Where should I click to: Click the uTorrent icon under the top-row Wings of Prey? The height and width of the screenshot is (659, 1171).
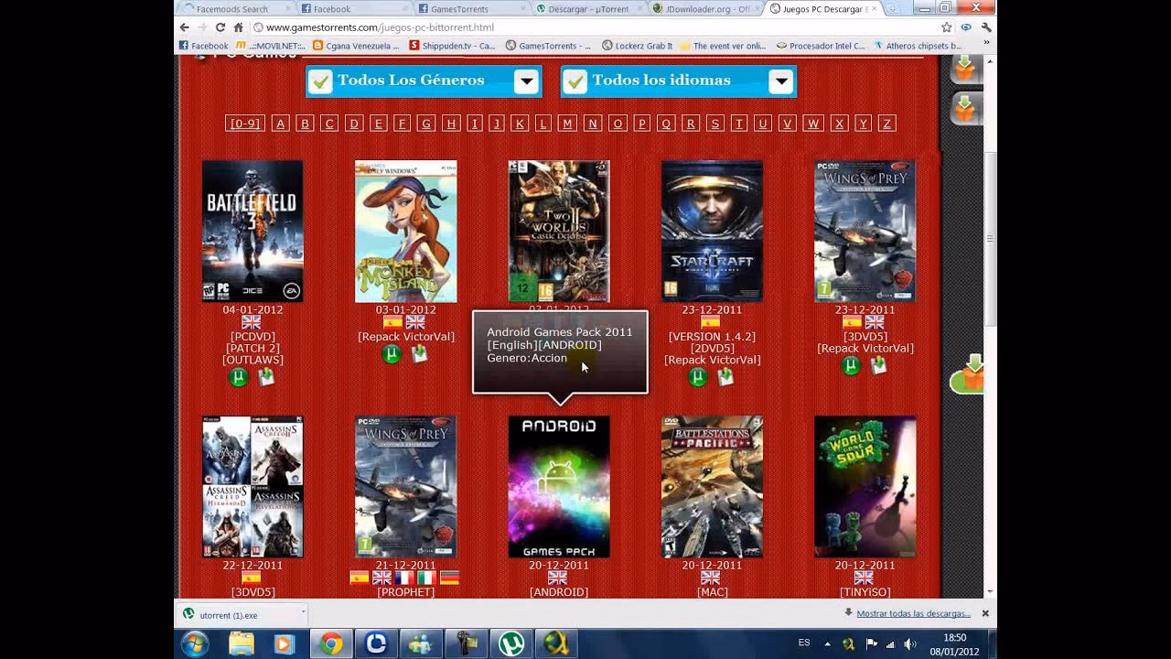pyautogui.click(x=851, y=365)
